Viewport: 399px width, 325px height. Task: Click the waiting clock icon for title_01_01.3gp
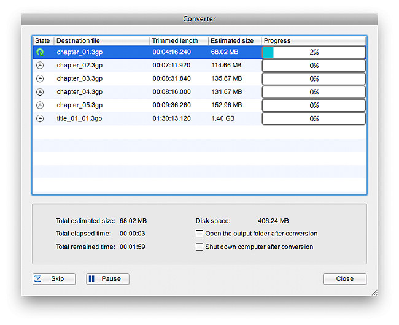40,118
